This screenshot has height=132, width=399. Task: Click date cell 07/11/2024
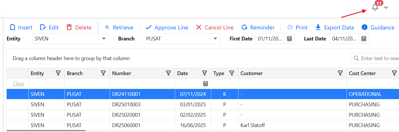coord(193,94)
